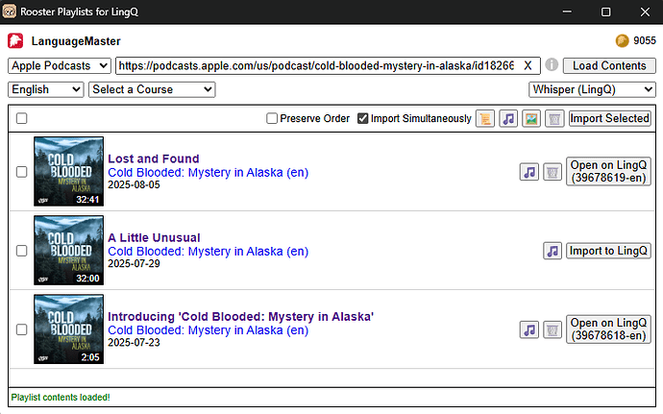The width and height of the screenshot is (663, 414).
Task: Click audio note icon for A Little Unusual
Action: pos(552,251)
